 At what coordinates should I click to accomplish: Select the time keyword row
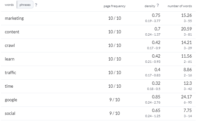click(x=98, y=86)
